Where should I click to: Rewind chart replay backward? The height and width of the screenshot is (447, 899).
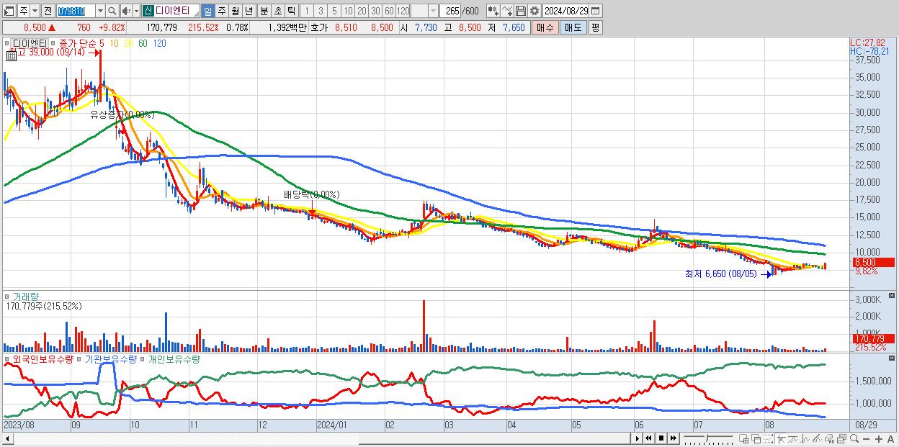648,438
